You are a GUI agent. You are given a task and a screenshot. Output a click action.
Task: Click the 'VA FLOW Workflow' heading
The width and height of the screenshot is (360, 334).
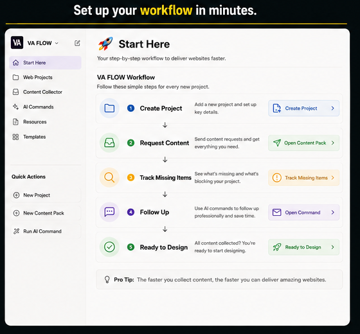[x=126, y=77]
